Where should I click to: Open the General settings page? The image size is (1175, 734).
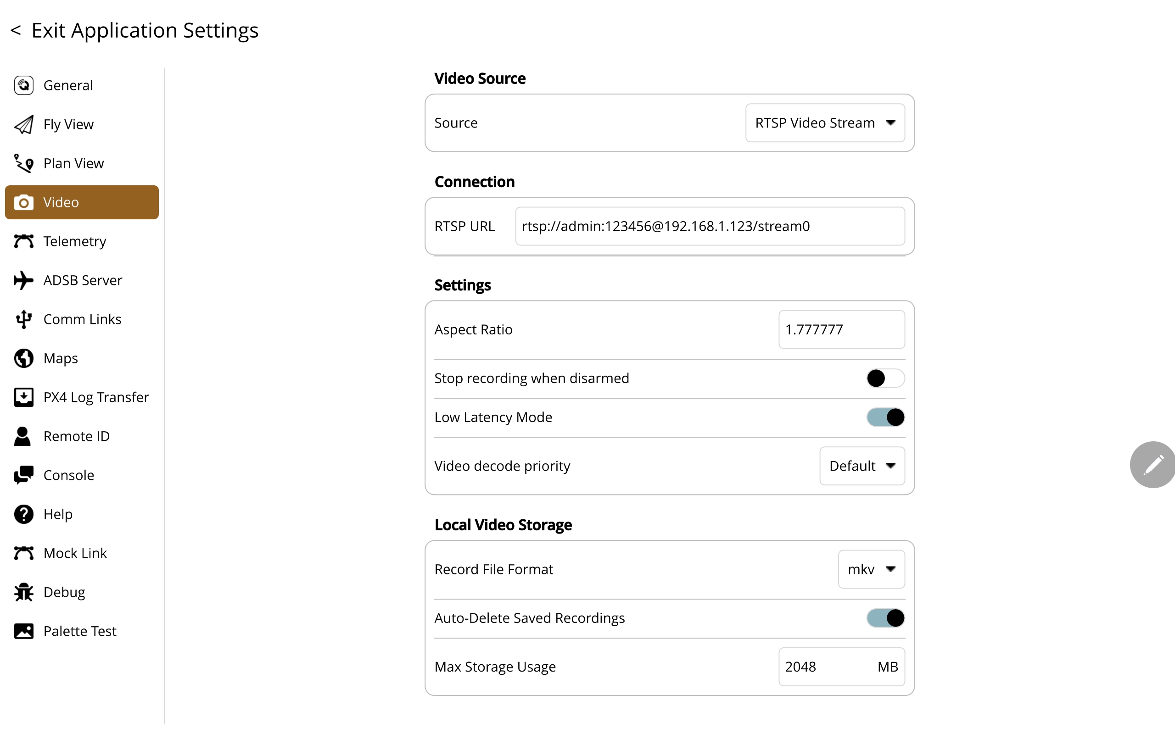tap(82, 85)
